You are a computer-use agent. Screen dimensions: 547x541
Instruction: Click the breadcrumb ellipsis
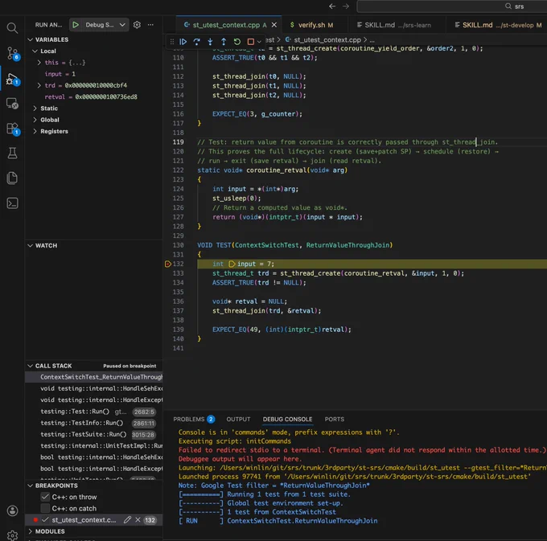pyautogui.click(x=372, y=40)
